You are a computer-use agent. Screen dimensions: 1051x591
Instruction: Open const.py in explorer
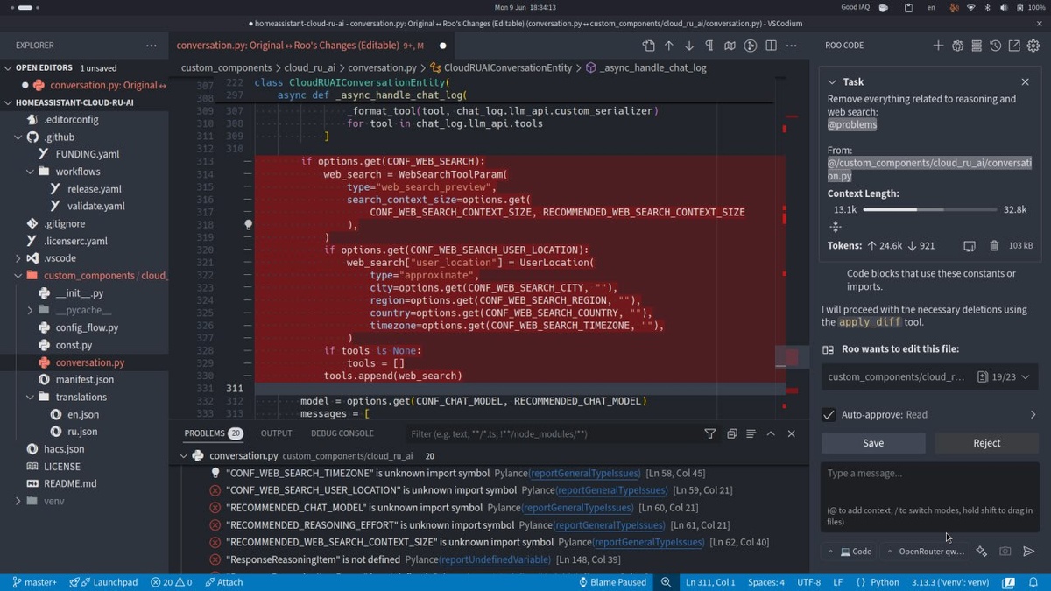point(74,345)
